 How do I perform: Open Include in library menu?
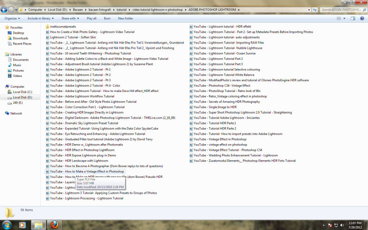41,18
